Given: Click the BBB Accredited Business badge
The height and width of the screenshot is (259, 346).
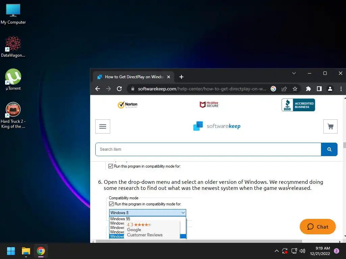Looking at the screenshot, I should 298,105.
